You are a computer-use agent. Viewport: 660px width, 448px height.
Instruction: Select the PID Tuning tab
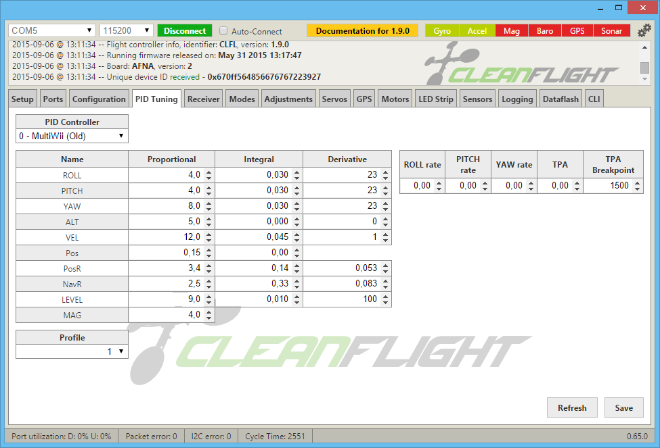point(156,99)
